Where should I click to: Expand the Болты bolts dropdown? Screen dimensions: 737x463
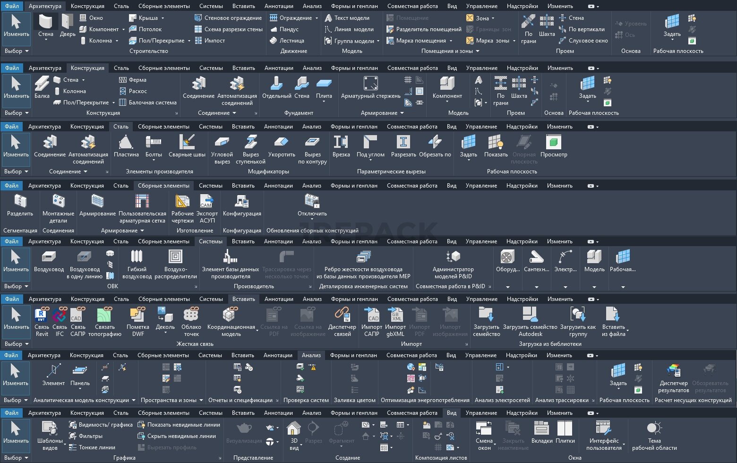[x=154, y=160]
